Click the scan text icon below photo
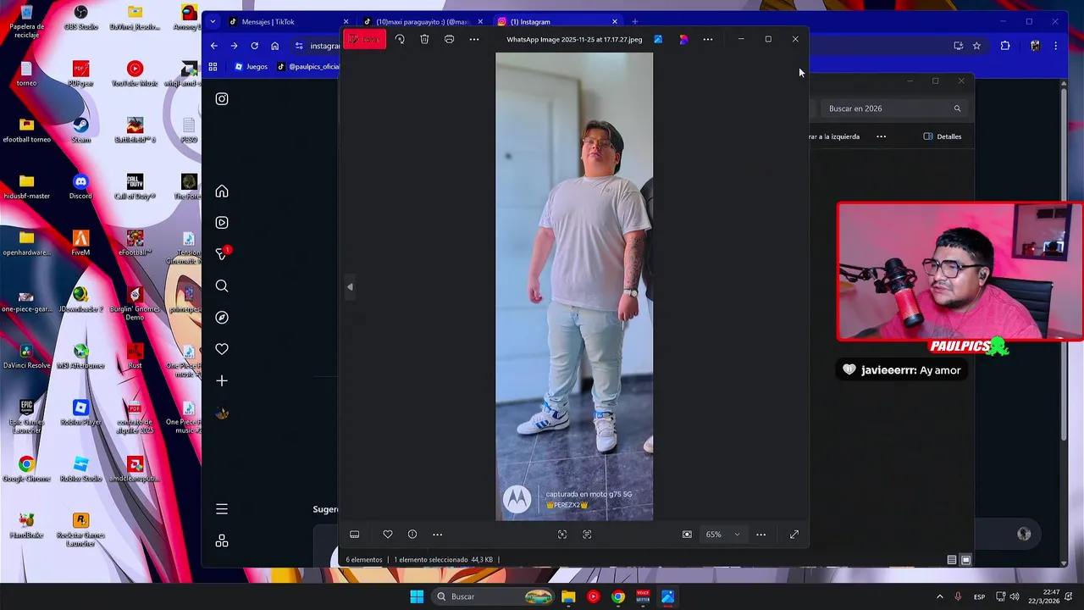Screen dimensions: 1084x610 pyautogui.click(x=587, y=535)
